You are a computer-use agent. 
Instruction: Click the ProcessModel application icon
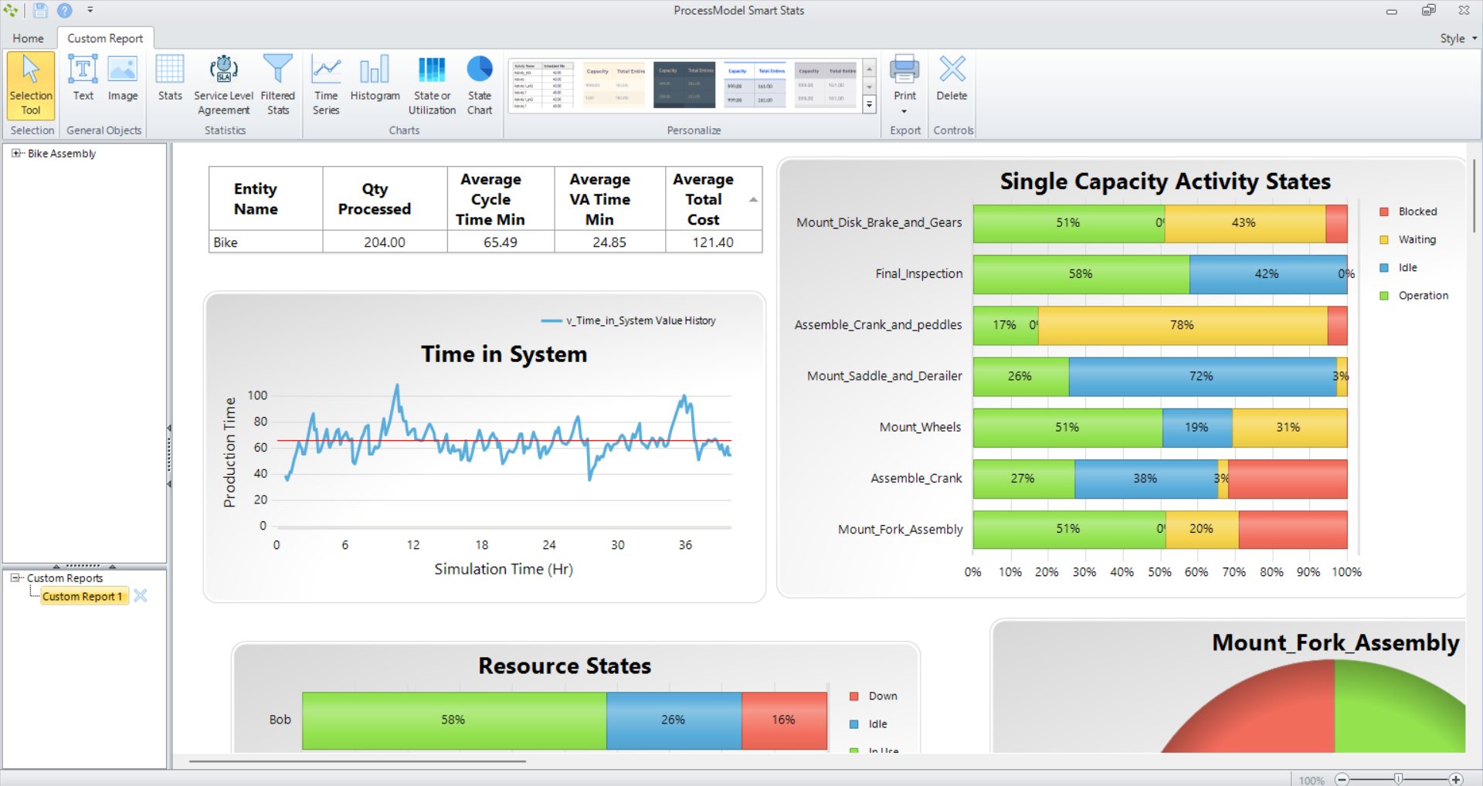(10, 11)
